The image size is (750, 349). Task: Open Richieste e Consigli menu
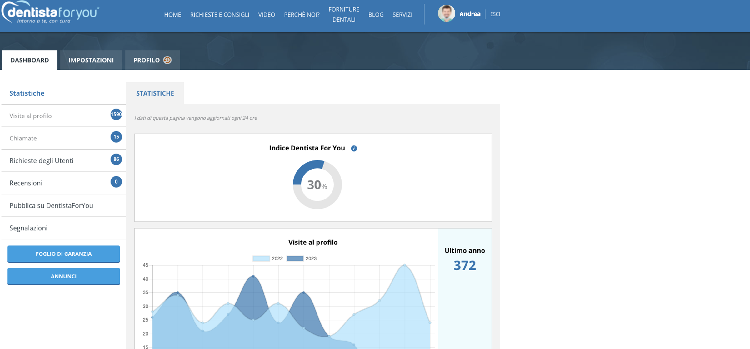219,15
